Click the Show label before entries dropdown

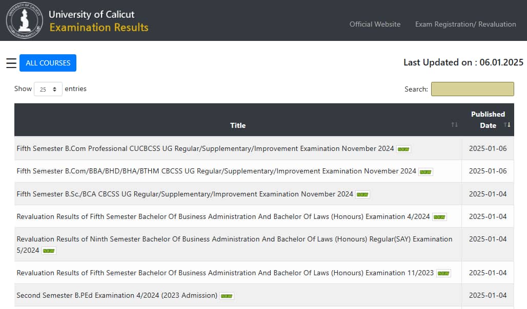pos(23,89)
